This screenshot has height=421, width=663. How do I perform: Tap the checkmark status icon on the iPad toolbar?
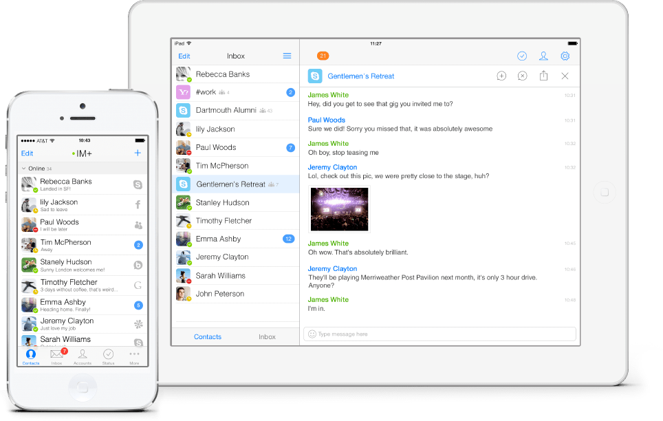522,56
